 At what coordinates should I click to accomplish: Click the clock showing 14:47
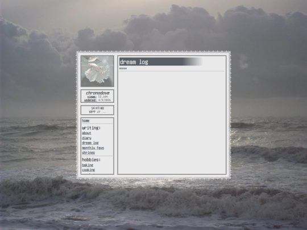(98, 108)
